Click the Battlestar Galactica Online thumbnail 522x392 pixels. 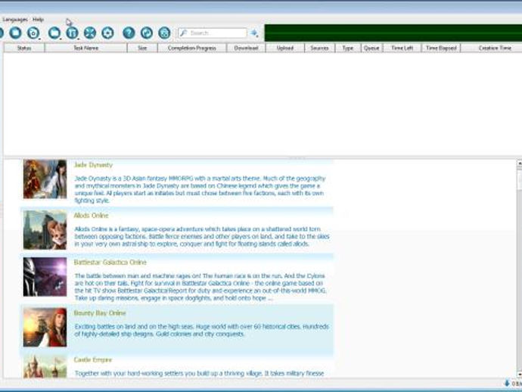45,277
